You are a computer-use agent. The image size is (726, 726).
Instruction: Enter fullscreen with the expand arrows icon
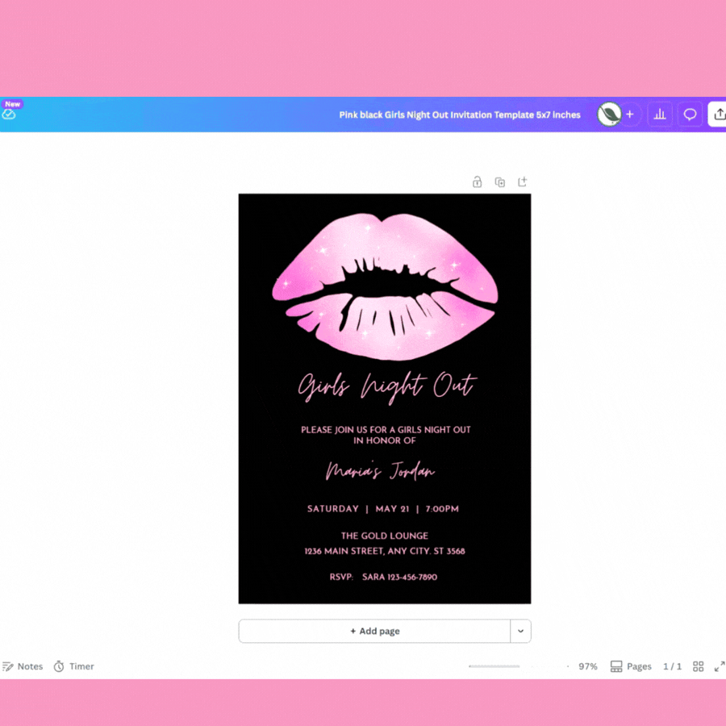pyautogui.click(x=719, y=666)
